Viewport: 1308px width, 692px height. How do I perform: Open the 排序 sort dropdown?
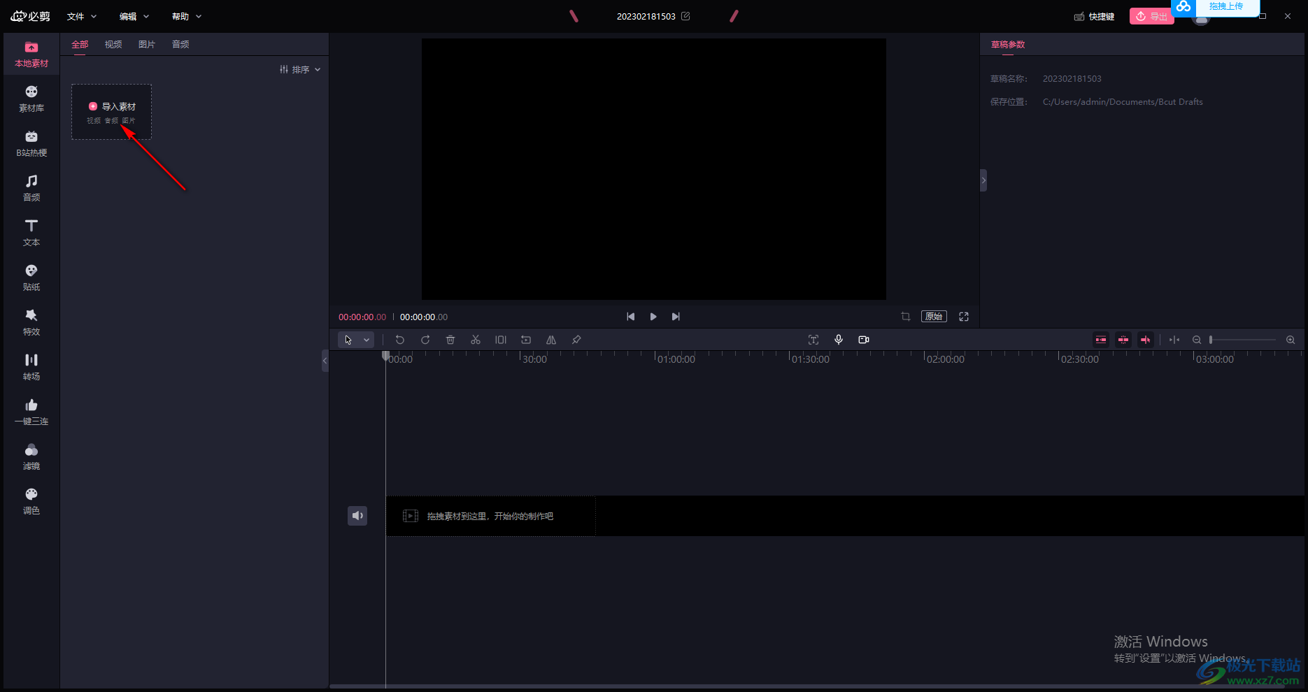pyautogui.click(x=300, y=69)
